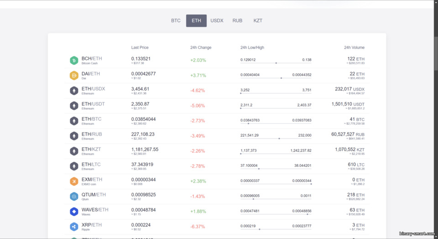Click the Ethereum icon in ETH/RUB row
438x239 pixels.
(x=74, y=136)
